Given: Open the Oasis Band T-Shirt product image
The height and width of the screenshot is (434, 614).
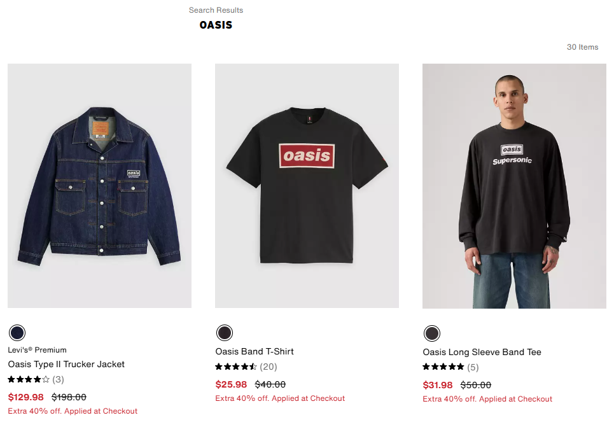Looking at the screenshot, I should (307, 186).
